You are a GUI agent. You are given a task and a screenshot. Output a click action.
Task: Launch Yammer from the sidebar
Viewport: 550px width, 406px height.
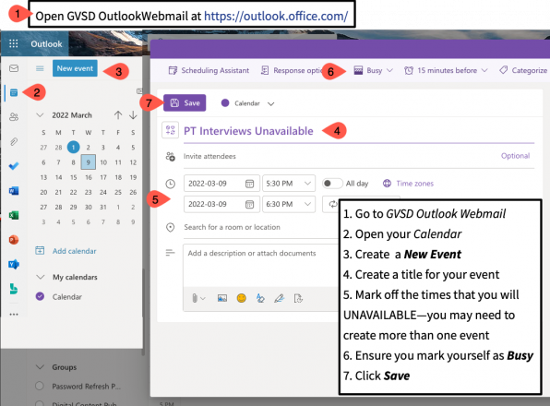pyautogui.click(x=14, y=264)
